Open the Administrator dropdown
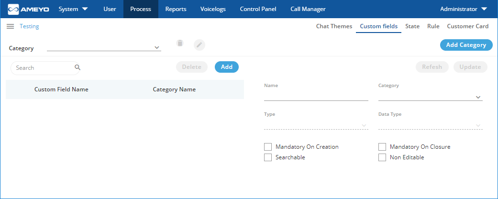498x199 pixels. (464, 9)
